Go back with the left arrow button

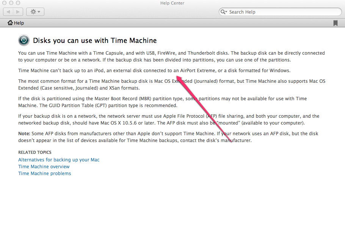[x=8, y=12]
